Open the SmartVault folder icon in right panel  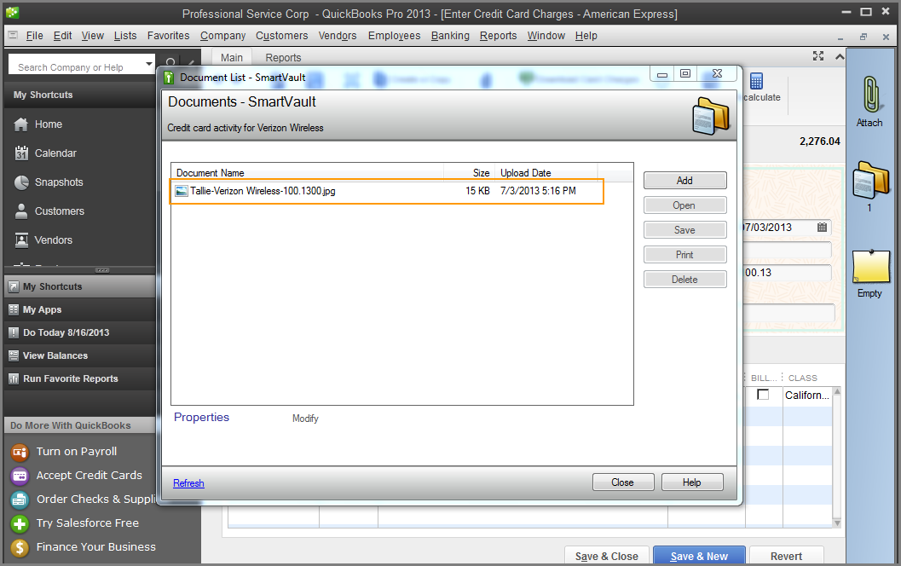point(870,180)
